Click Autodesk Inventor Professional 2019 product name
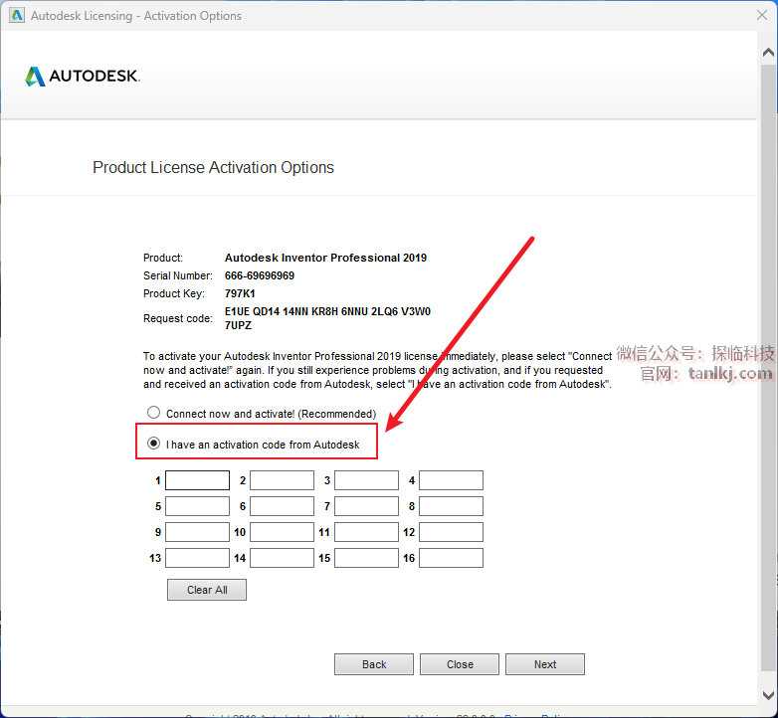This screenshot has width=778, height=718. click(x=325, y=258)
